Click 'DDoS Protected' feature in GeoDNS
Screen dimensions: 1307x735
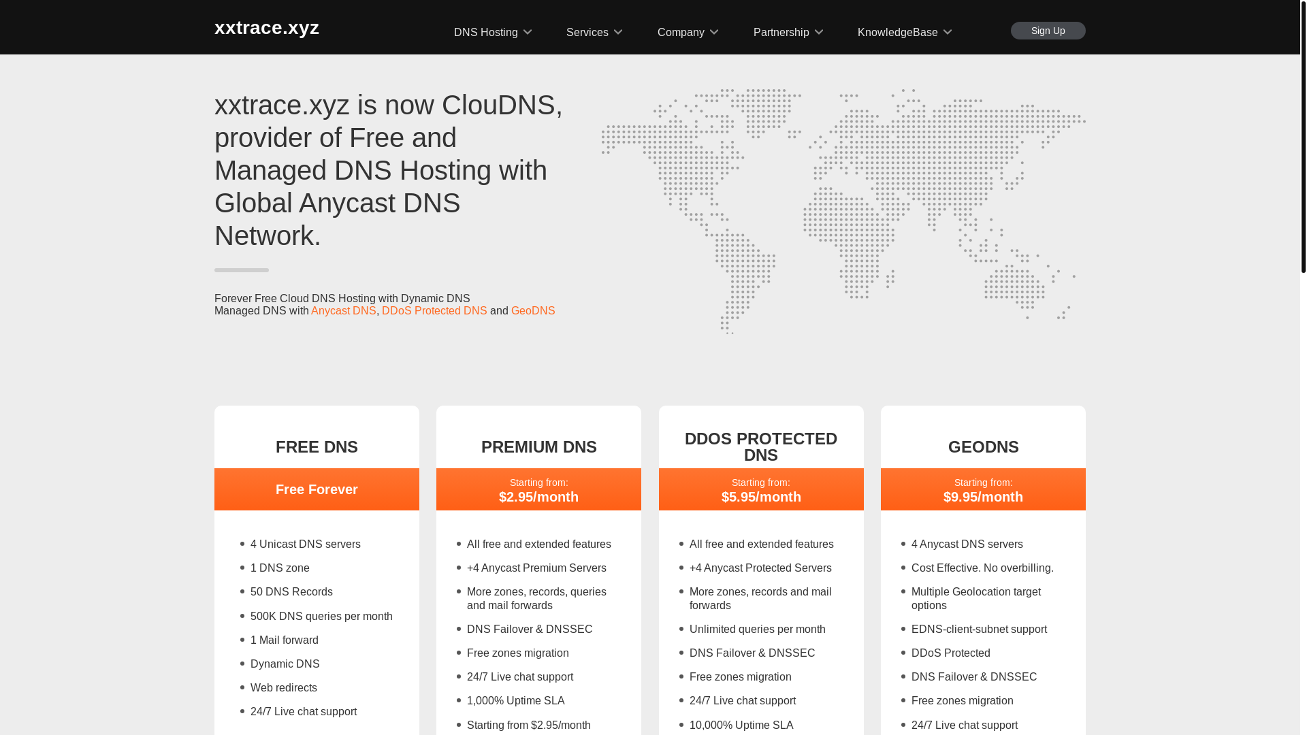[x=950, y=653]
